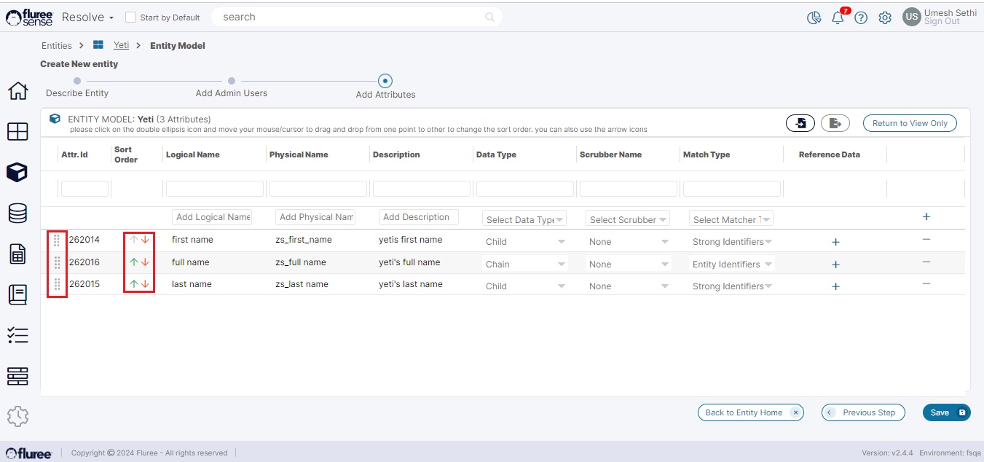Click the help question mark icon
This screenshot has width=984, height=462.
point(861,18)
